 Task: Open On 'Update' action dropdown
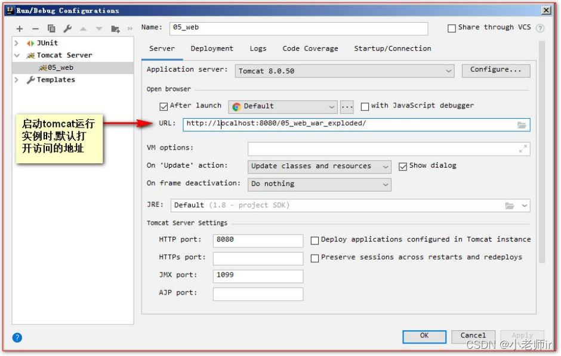pyautogui.click(x=319, y=166)
